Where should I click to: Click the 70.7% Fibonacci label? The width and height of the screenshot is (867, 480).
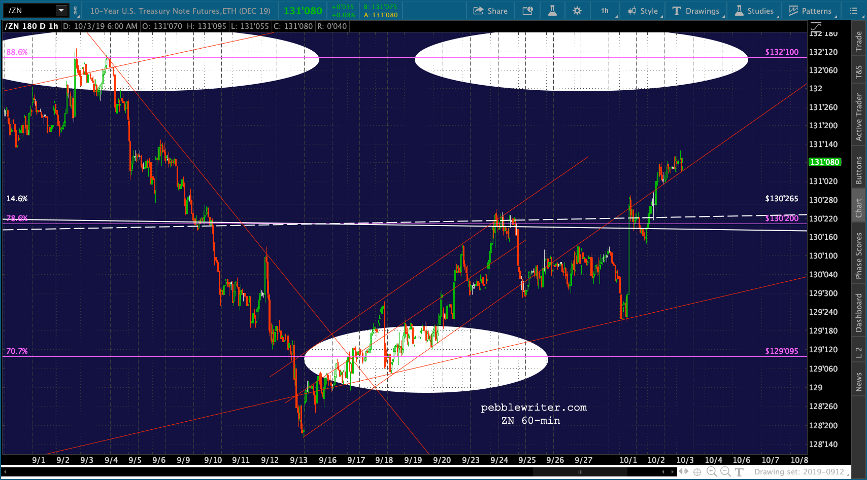pos(17,351)
